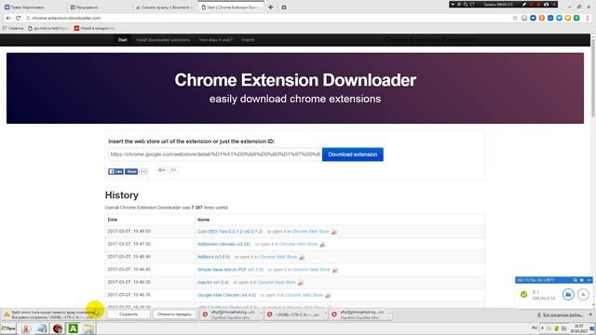Open the dropdown arrow in the recording bar
This screenshot has height=335, width=596.
pos(453,4)
